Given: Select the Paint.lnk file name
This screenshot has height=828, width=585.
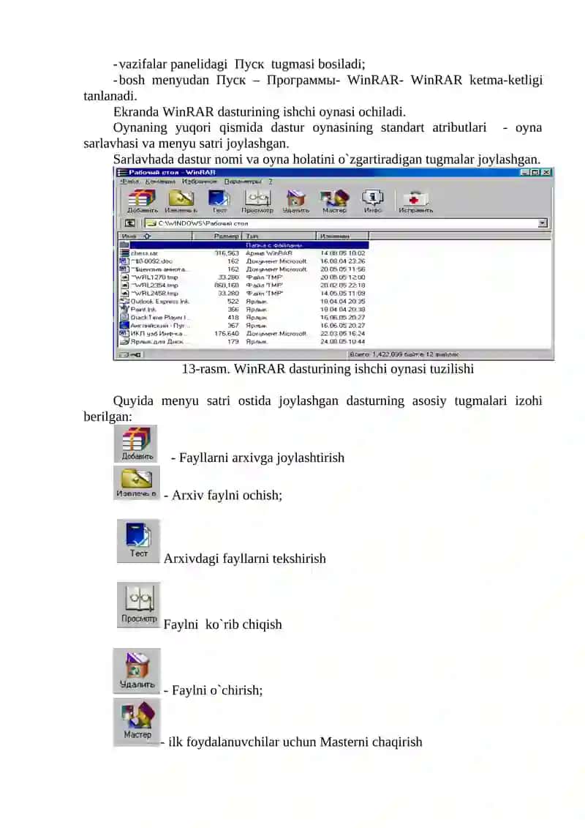Looking at the screenshot, I should click(143, 310).
